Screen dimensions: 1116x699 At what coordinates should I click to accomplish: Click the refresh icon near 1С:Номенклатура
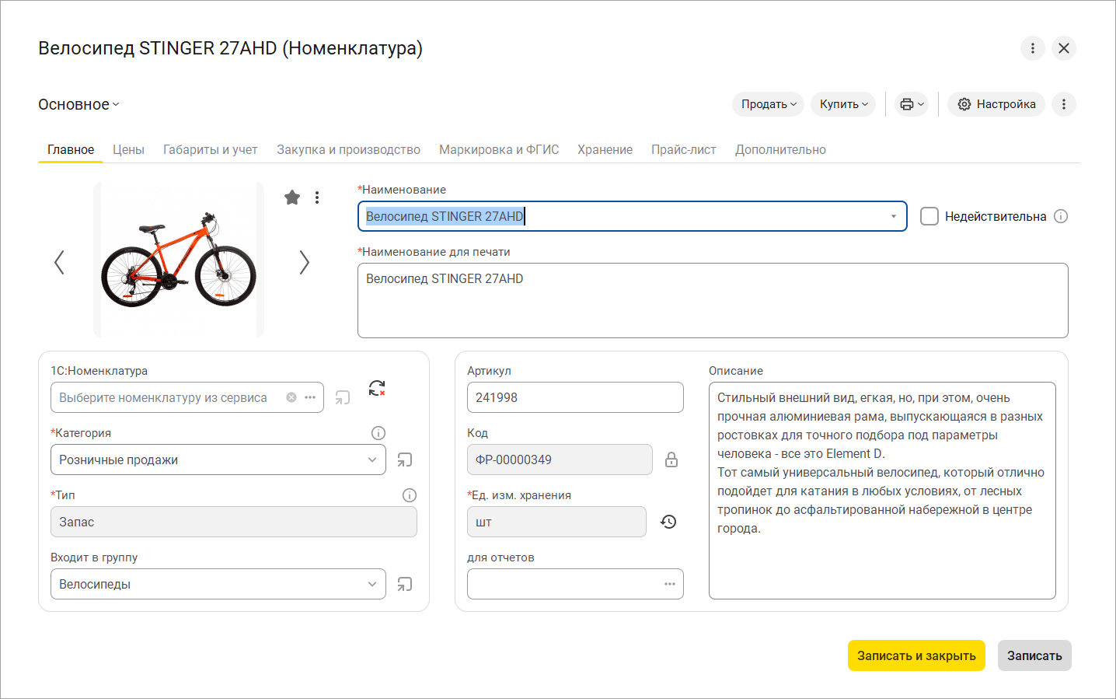377,388
